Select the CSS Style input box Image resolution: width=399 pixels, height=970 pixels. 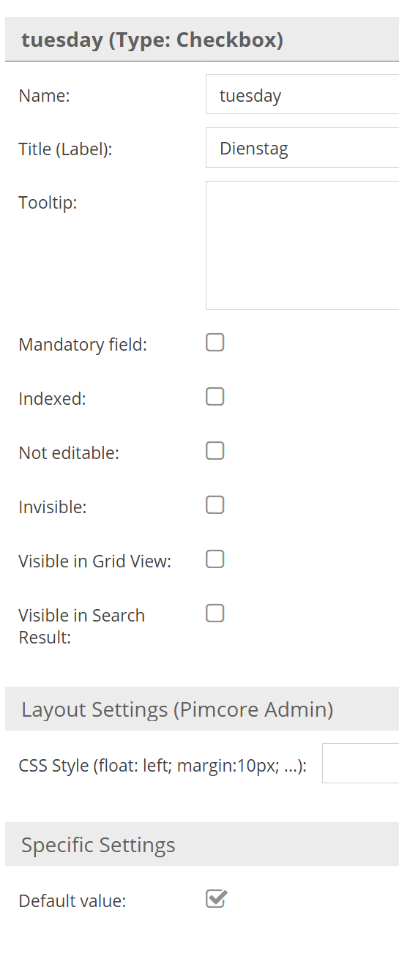(361, 764)
